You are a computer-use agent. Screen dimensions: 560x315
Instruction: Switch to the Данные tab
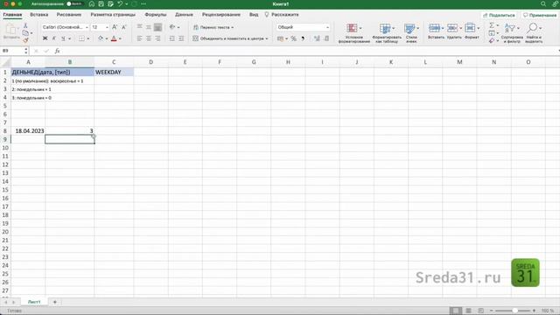184,15
